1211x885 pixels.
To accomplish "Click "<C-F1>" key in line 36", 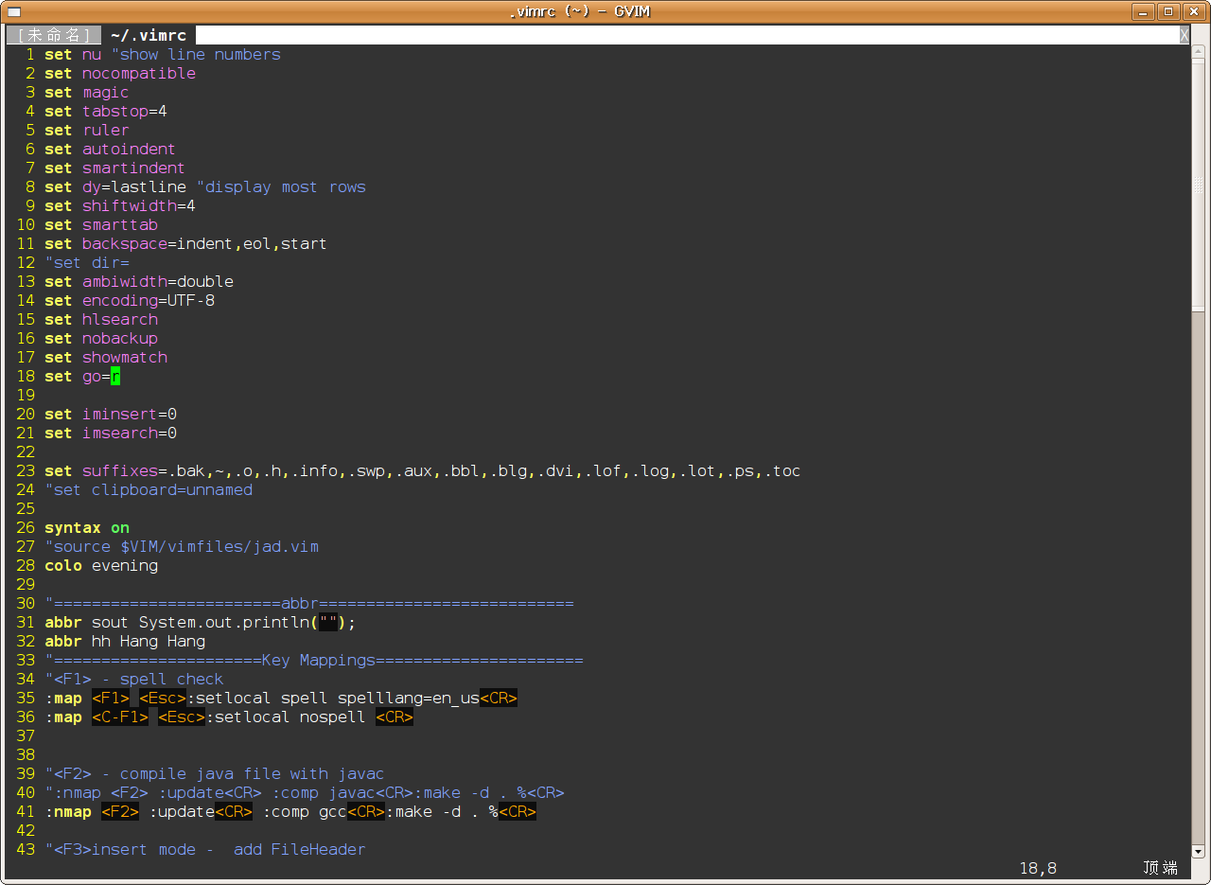I will [120, 717].
